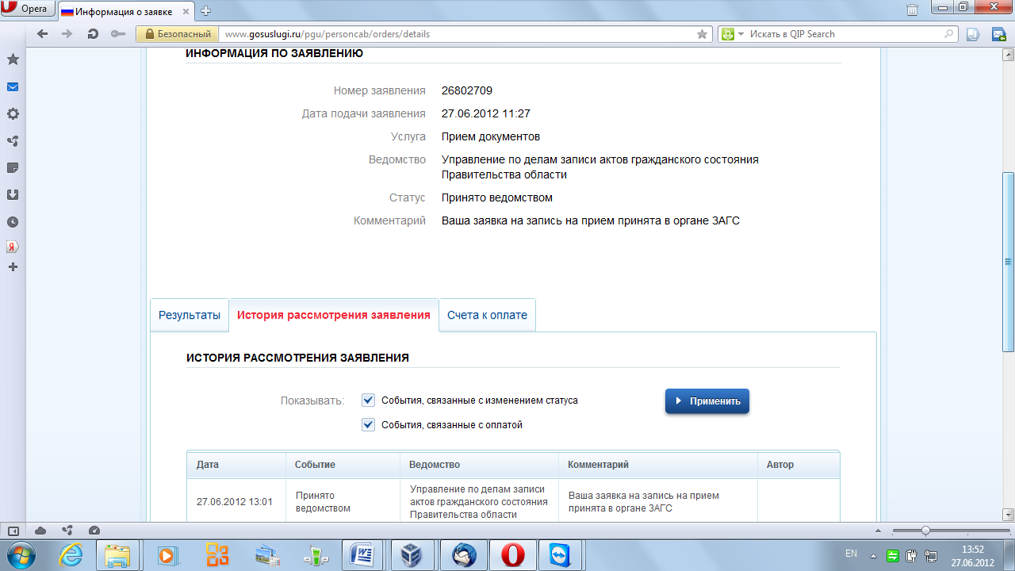Click the Событие column header
Viewport: 1015px width, 571px height.
(343, 465)
